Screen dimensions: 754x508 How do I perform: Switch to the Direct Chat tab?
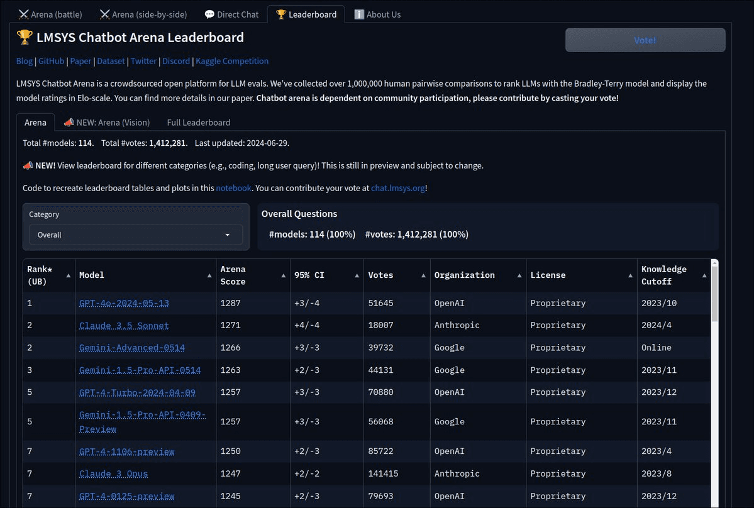(231, 14)
